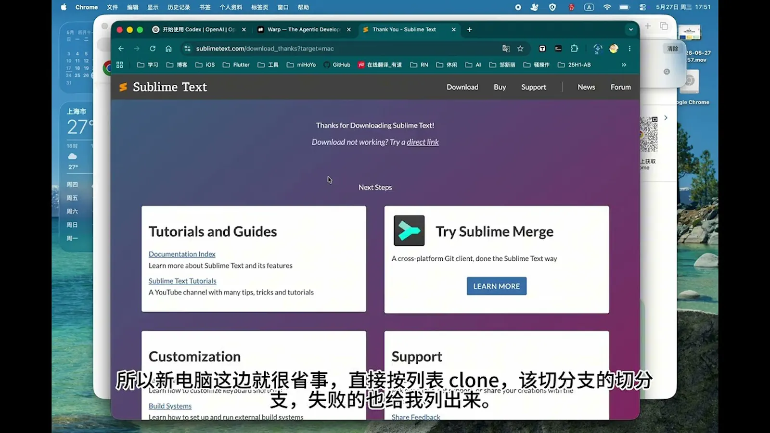Open the browser home page icon

pyautogui.click(x=168, y=49)
